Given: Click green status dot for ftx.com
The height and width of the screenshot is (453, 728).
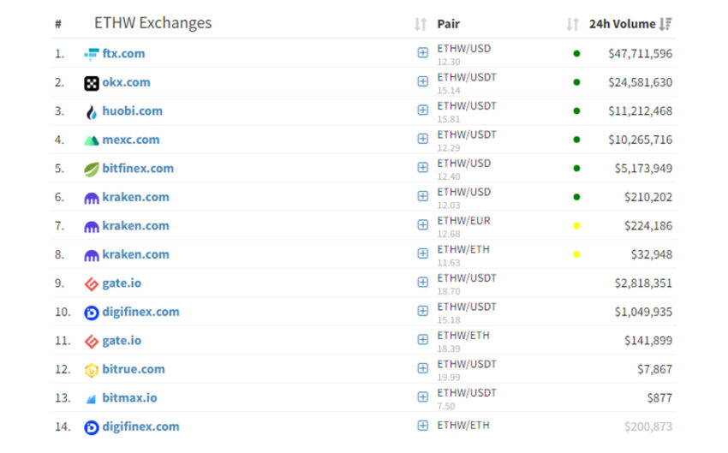Looking at the screenshot, I should tap(576, 53).
